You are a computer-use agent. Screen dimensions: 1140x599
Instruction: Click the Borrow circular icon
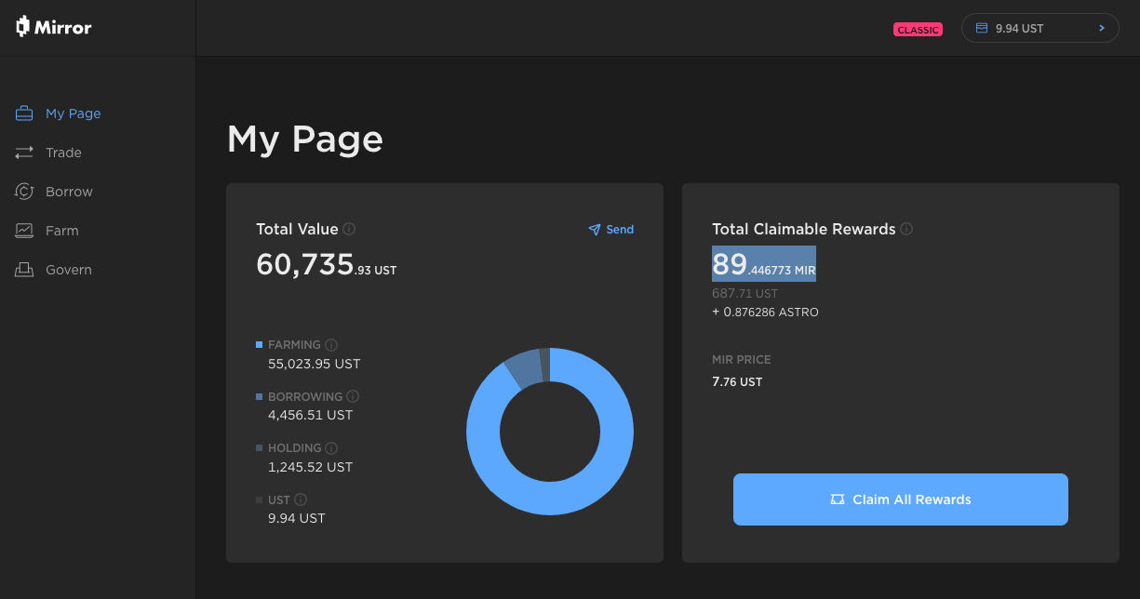[x=24, y=192]
